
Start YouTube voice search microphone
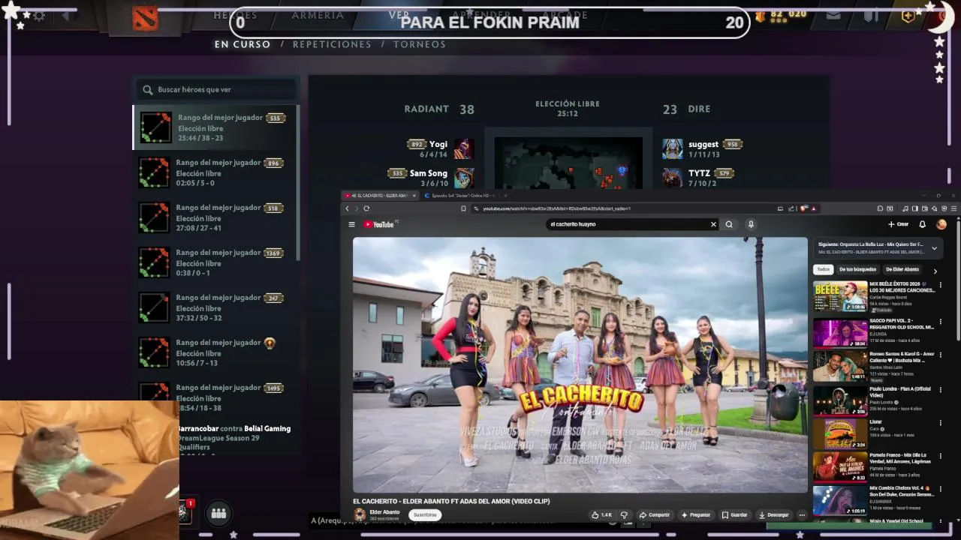751,224
